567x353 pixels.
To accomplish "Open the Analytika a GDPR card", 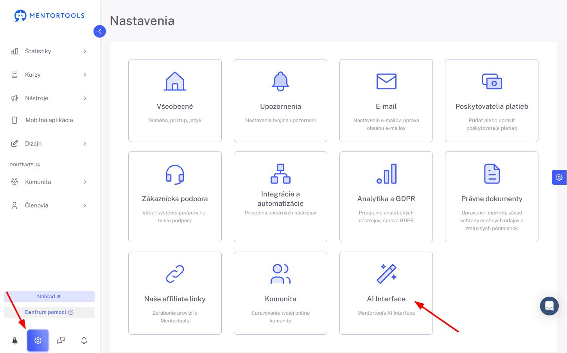I will coord(386,197).
